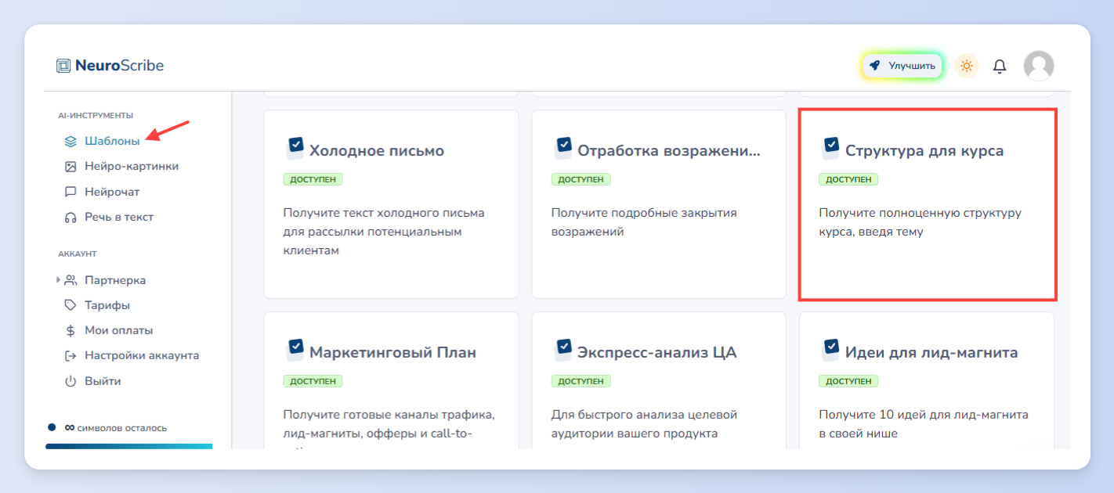The width and height of the screenshot is (1114, 493).
Task: Click the chat bubble icon next to Нейрочат
Action: pyautogui.click(x=71, y=192)
